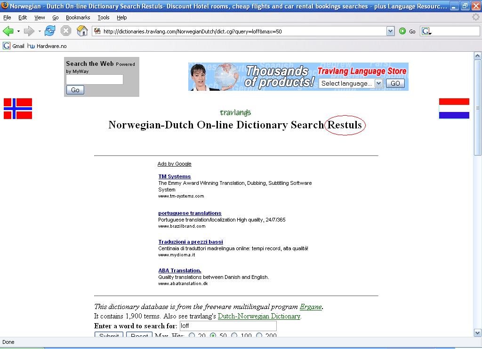The image size is (482, 349).
Task: Open the Traduzioni a prezzi bassi link
Action: tap(191, 242)
